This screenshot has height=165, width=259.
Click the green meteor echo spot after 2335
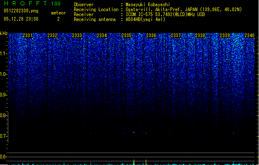tap(134, 132)
